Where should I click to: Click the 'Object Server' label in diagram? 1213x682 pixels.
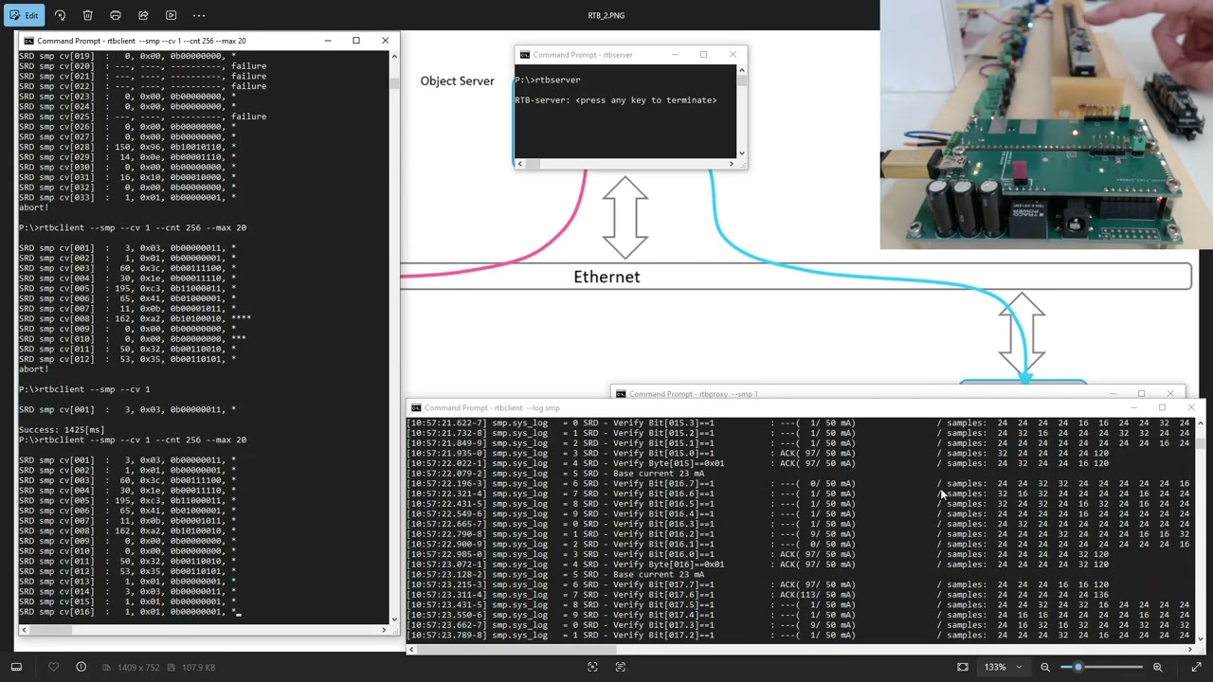(457, 81)
